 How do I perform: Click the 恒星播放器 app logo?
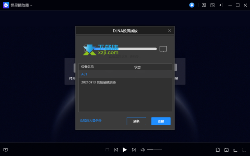click(6, 5)
